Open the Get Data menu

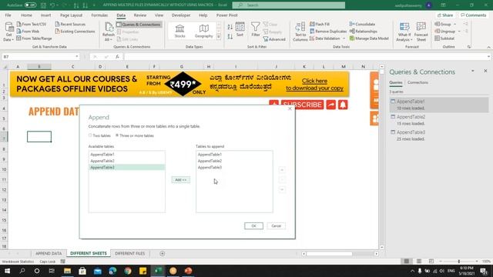[x=8, y=32]
